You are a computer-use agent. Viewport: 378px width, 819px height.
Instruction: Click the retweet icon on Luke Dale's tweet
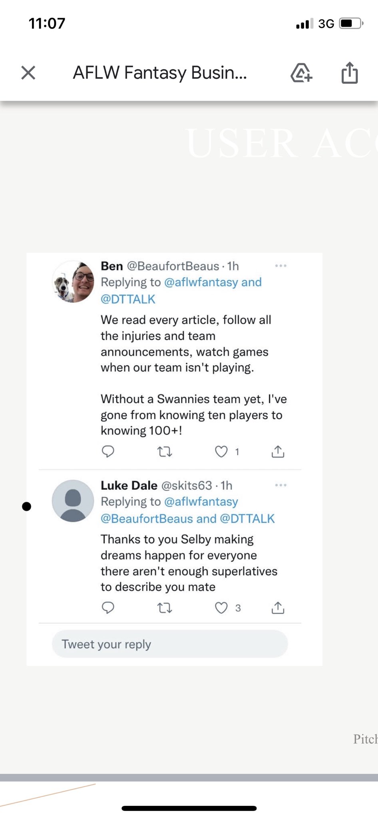click(x=165, y=608)
